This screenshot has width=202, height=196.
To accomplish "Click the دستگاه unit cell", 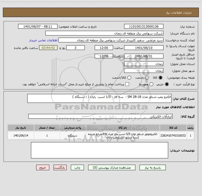I will click(x=73, y=135).
